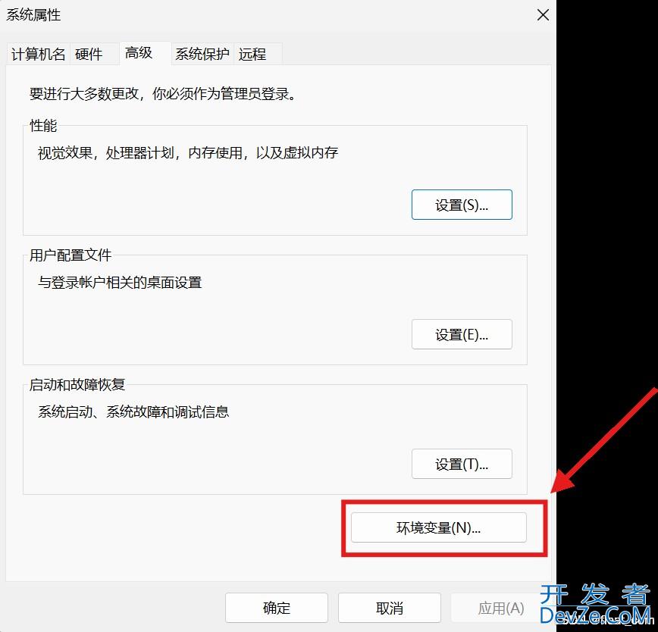Open 环境变量(N)... environment variables

click(x=438, y=528)
